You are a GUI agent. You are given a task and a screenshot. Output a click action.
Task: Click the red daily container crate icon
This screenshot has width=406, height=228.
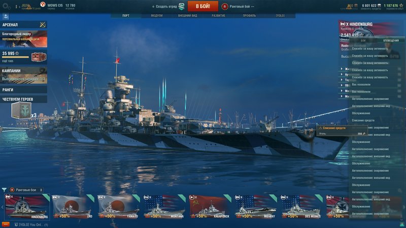click(39, 57)
